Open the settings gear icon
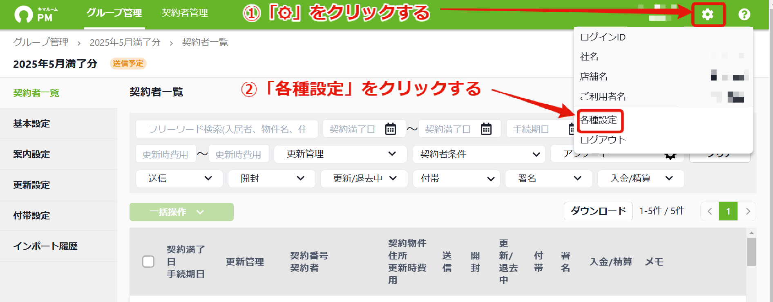This screenshot has height=302, width=773. (708, 14)
